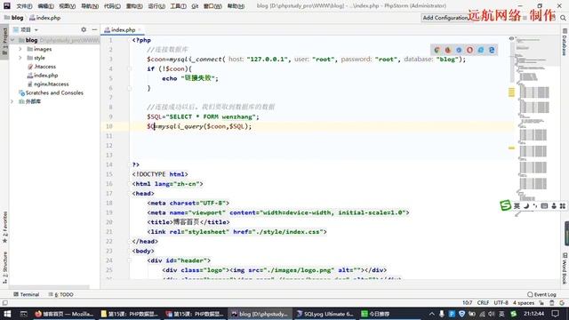Viewport: 569px width, 320px height.
Task: Open the Firefox blog homepage taskbar item
Action: (x=64, y=314)
